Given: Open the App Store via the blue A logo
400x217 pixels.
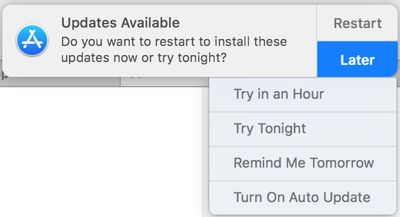Looking at the screenshot, I should 32,40.
